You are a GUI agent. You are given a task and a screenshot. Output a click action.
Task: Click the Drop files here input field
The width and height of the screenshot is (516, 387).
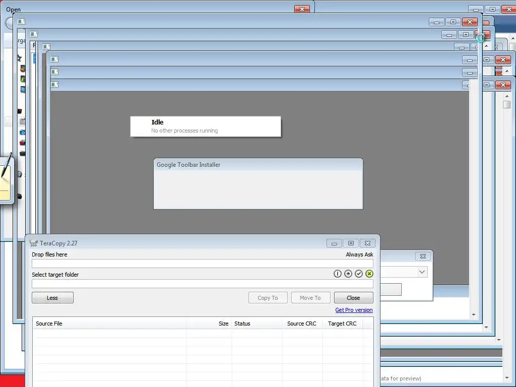(203, 263)
